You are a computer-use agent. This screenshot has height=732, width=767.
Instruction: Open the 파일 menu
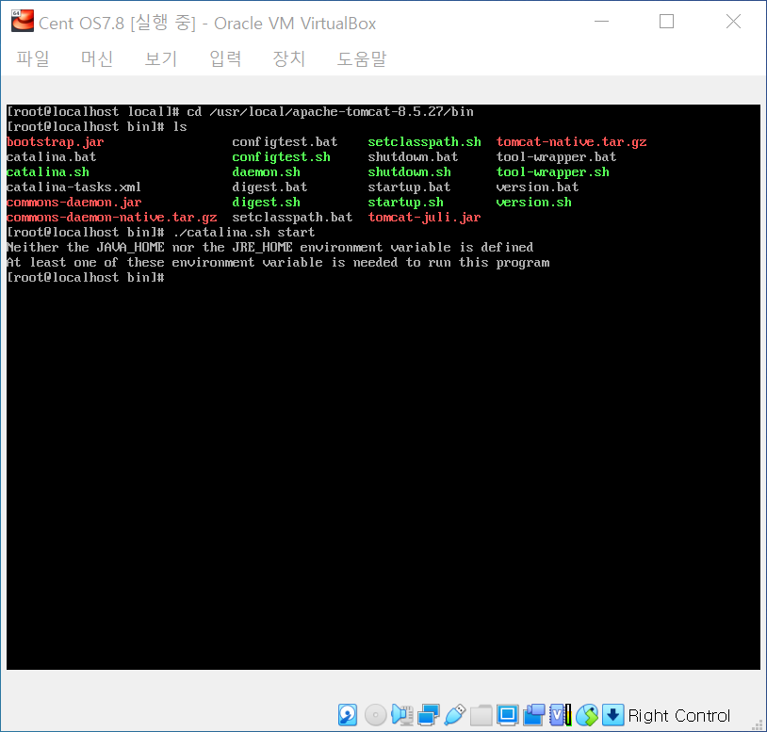(33, 58)
